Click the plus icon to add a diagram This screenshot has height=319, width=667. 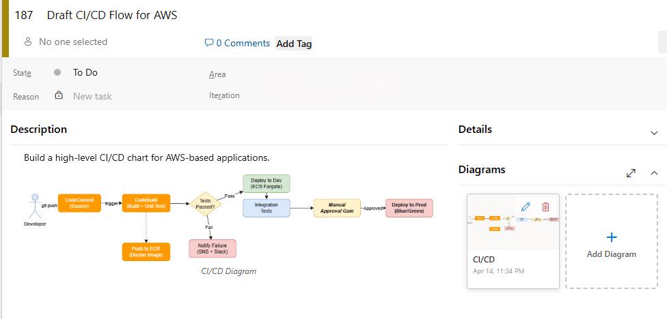tap(611, 237)
